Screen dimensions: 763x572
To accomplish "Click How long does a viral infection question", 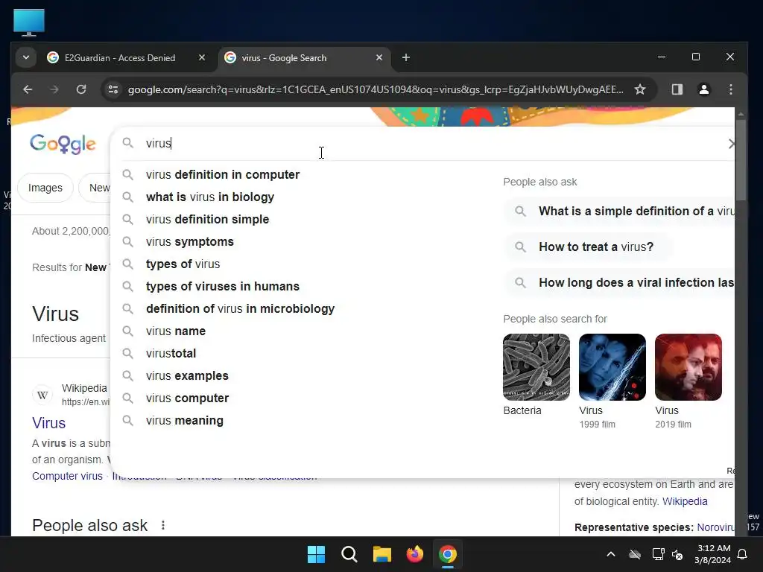I will pyautogui.click(x=619, y=282).
